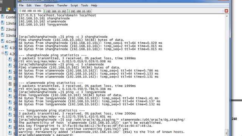Select the 3.Insta tree item label
Screen dimensions: 242x136
click(11, 36)
